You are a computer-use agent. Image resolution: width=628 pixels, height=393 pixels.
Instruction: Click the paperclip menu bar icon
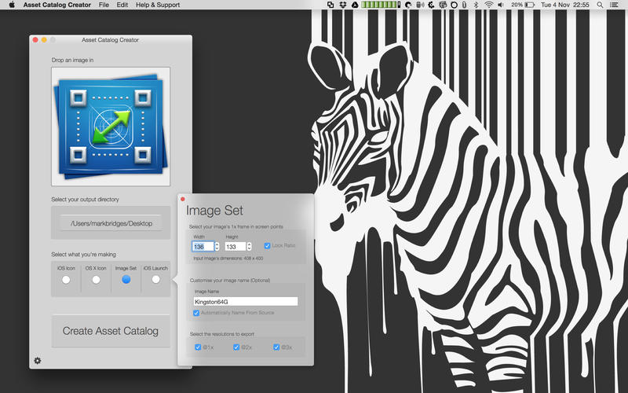tap(464, 5)
